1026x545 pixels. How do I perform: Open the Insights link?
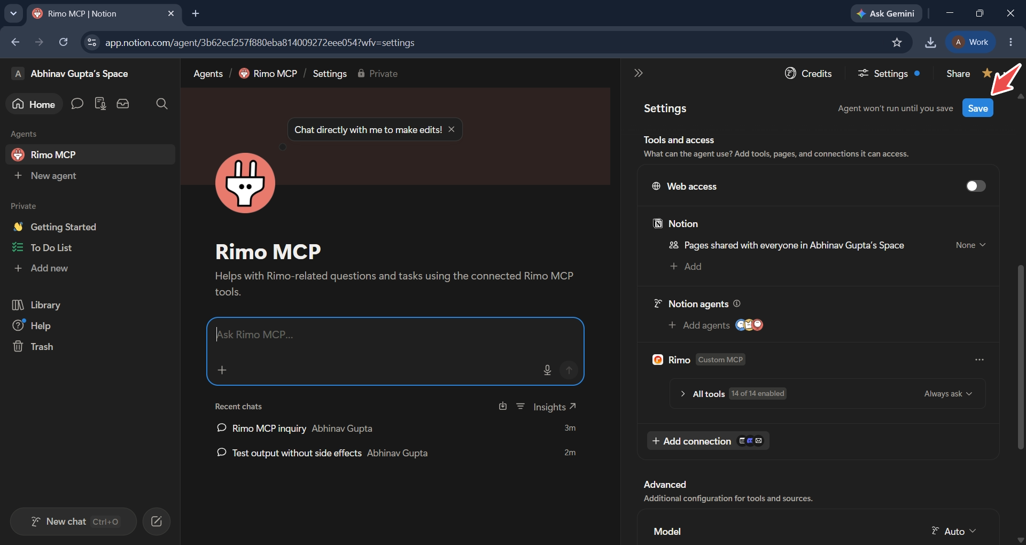(555, 407)
